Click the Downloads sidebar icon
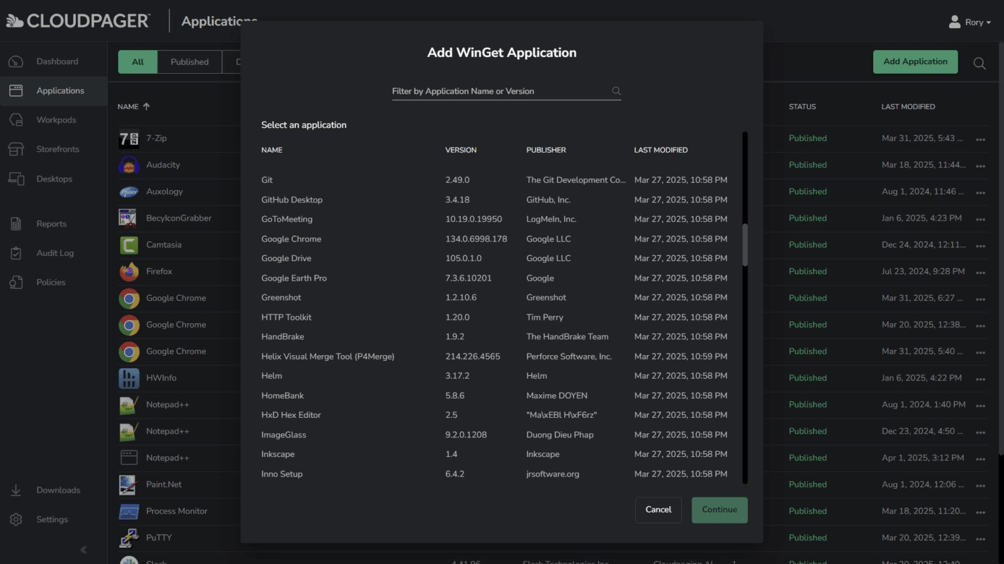The image size is (1004, 564). tap(16, 490)
